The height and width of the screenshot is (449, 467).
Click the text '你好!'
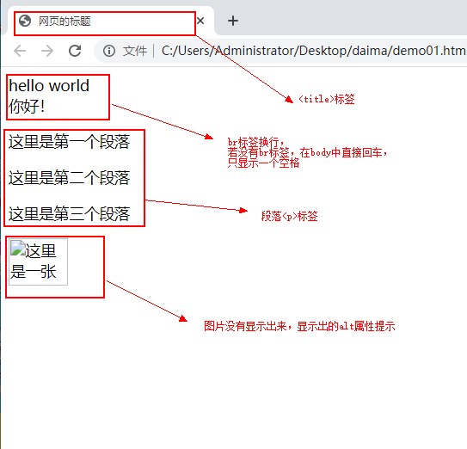[x=27, y=107]
